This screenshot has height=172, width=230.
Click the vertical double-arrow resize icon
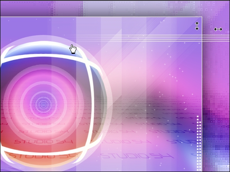point(197,26)
